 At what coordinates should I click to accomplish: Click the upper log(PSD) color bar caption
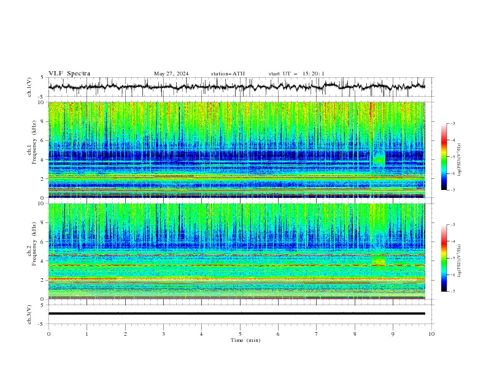pos(460,159)
